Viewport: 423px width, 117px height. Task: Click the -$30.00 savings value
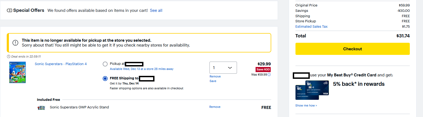pyautogui.click(x=403, y=11)
